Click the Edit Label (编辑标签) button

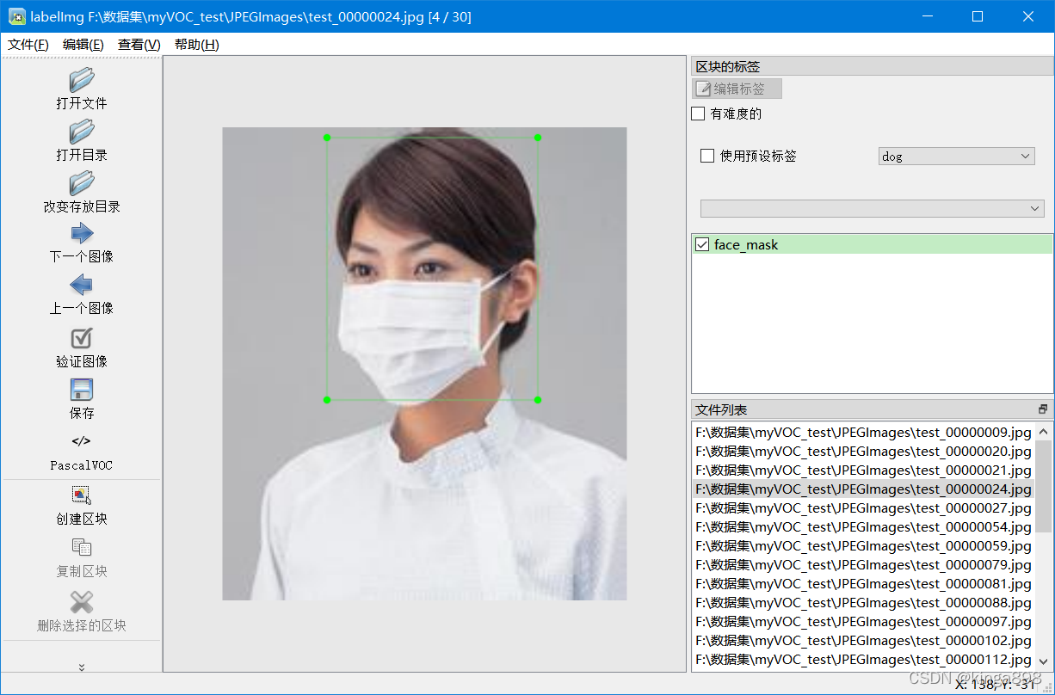click(x=737, y=89)
